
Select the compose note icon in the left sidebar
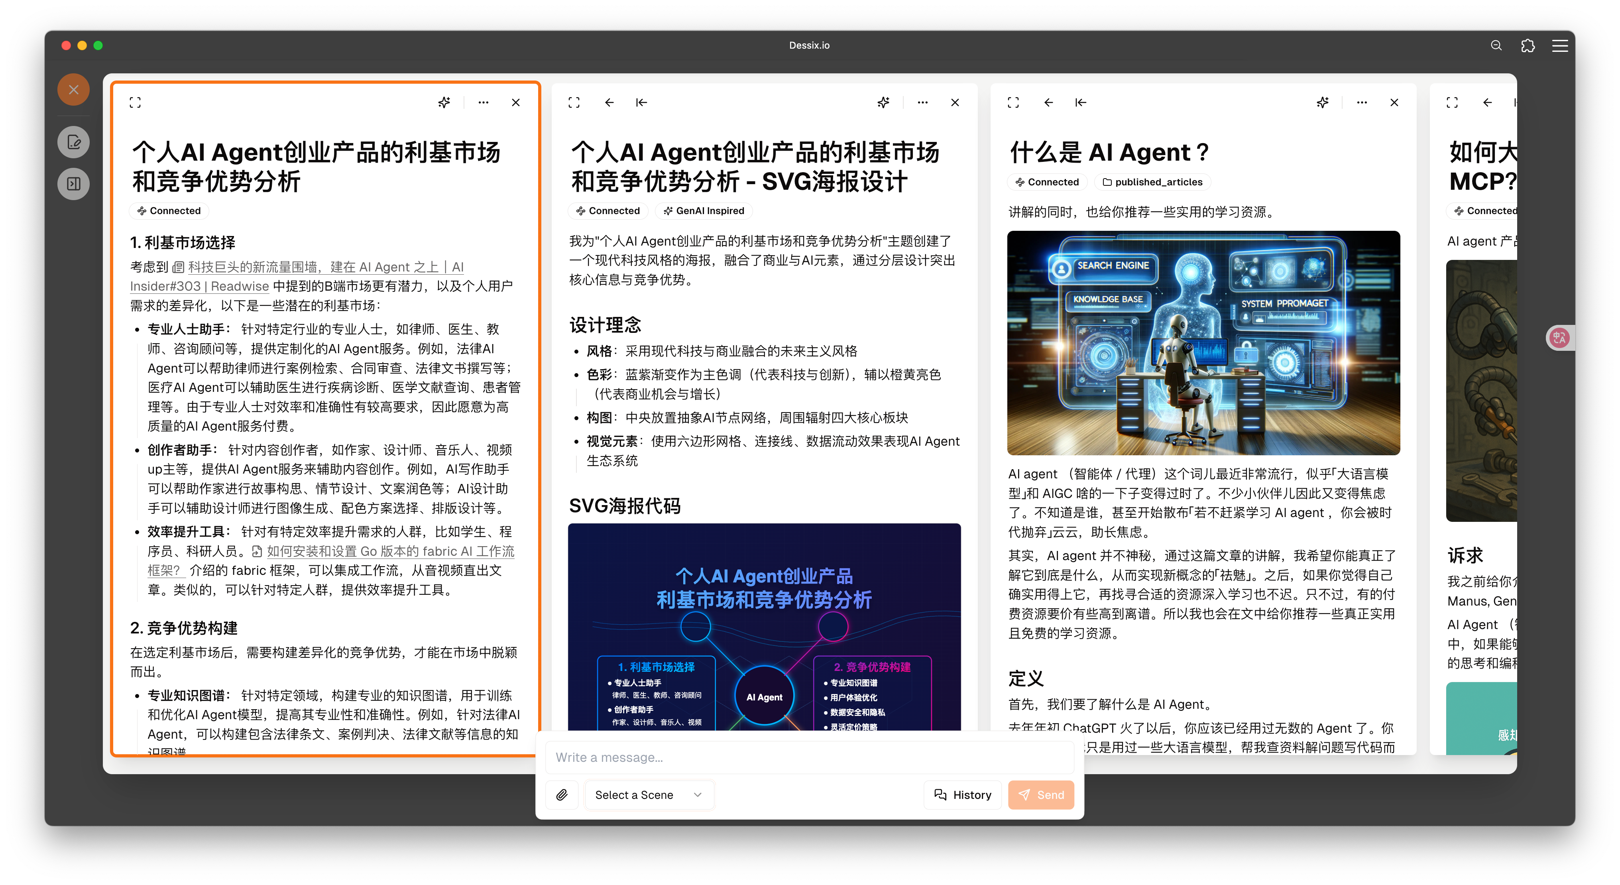(74, 142)
